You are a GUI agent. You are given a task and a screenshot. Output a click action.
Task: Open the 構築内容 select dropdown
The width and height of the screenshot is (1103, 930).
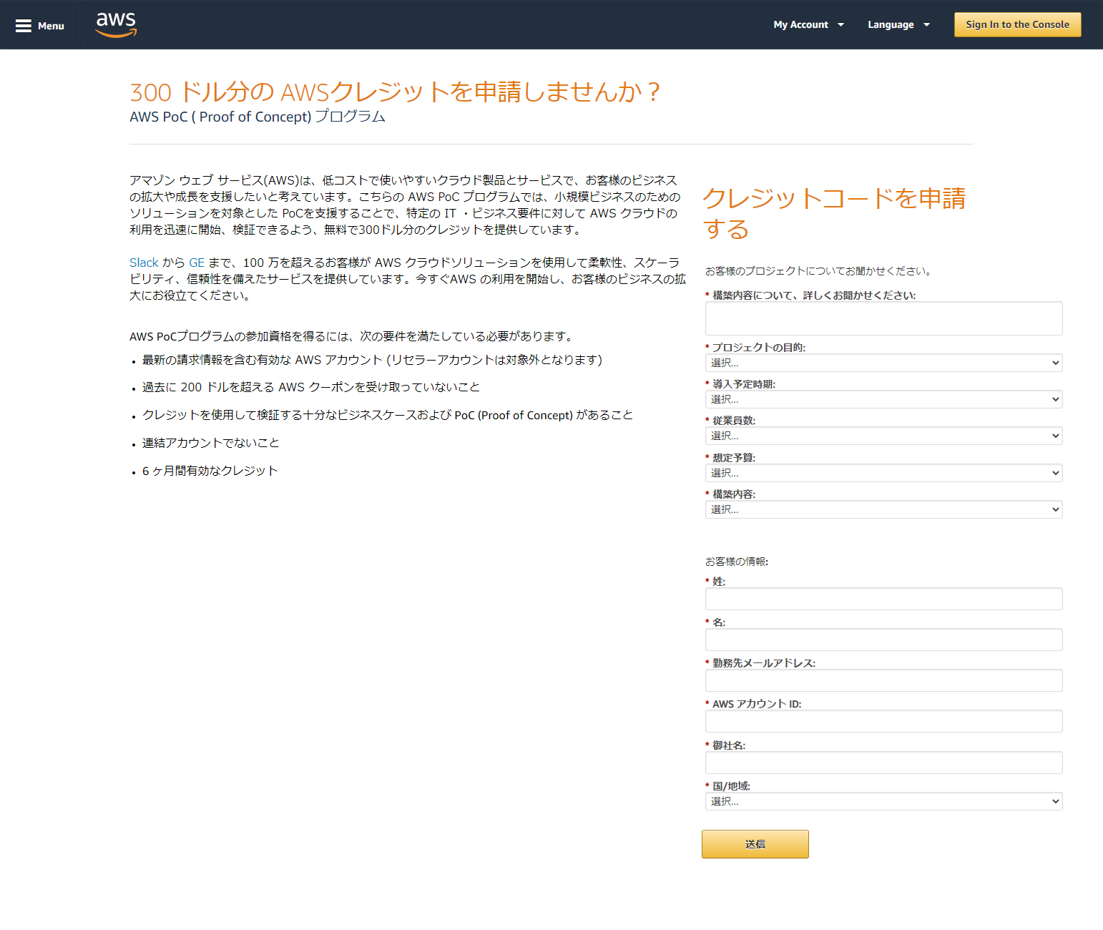(x=883, y=509)
